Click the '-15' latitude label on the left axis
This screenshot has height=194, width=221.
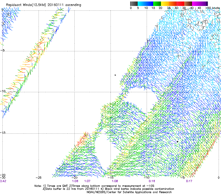[3, 133]
